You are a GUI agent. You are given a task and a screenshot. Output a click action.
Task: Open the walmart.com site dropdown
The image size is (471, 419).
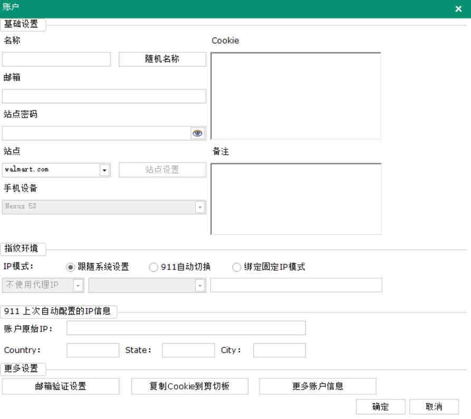tap(104, 170)
